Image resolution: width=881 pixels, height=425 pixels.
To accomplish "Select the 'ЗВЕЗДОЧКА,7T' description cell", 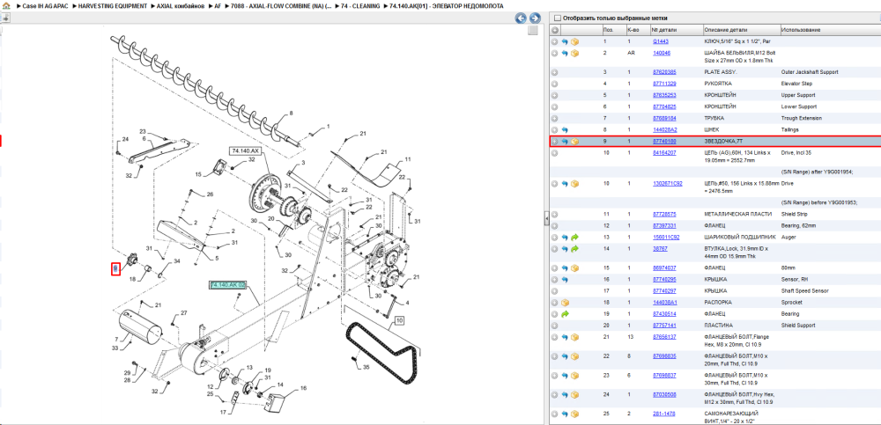I will [x=723, y=142].
